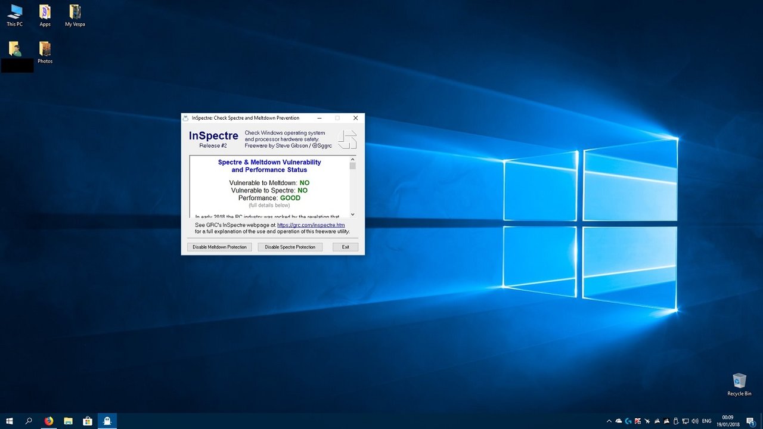The width and height of the screenshot is (763, 429).
Task: Open the grc.com/inspectre.htm link
Action: [311, 225]
